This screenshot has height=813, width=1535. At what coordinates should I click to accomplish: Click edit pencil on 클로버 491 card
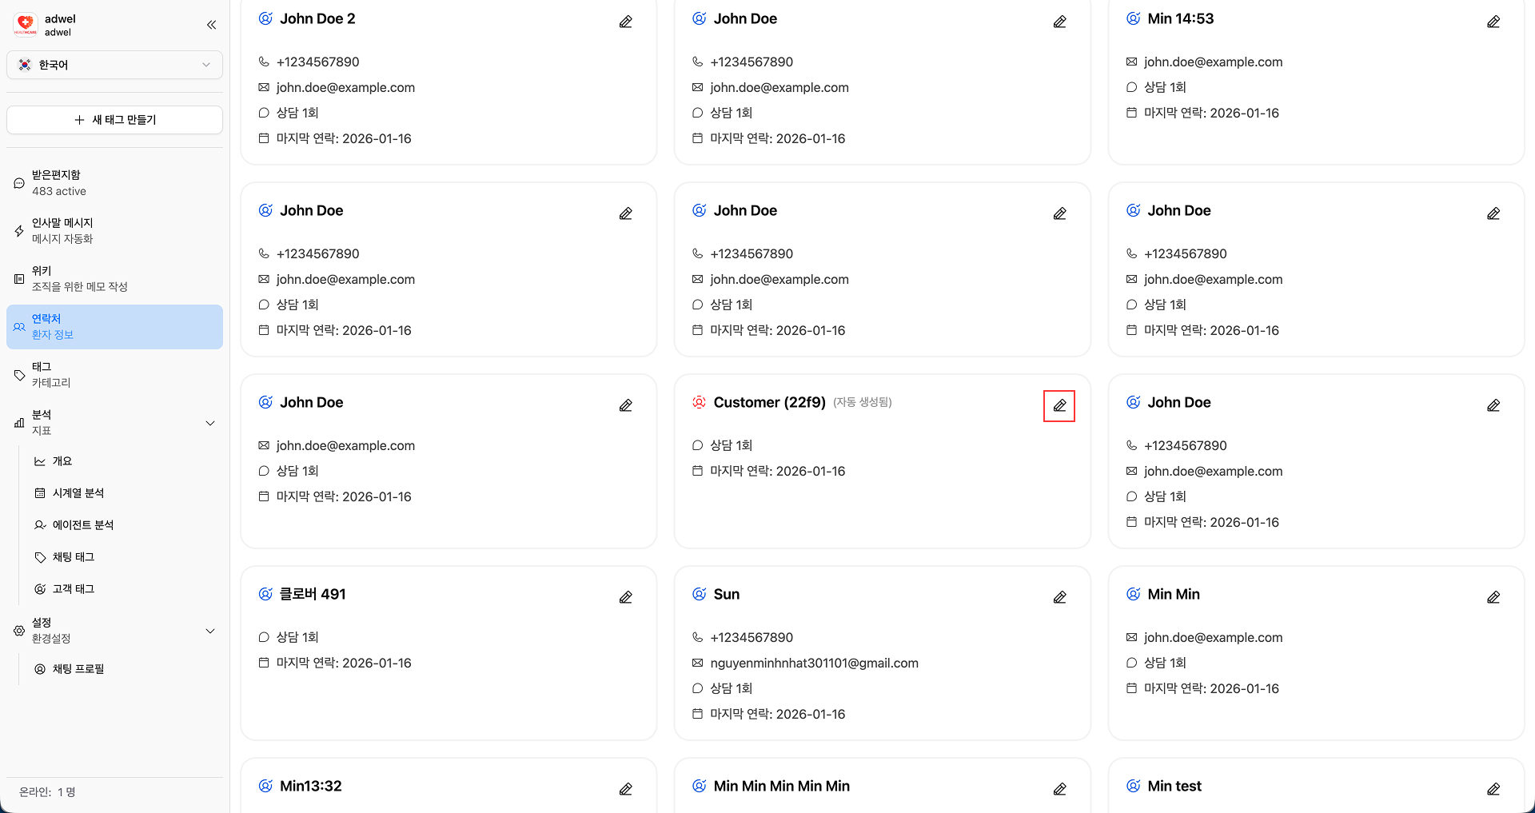point(625,598)
